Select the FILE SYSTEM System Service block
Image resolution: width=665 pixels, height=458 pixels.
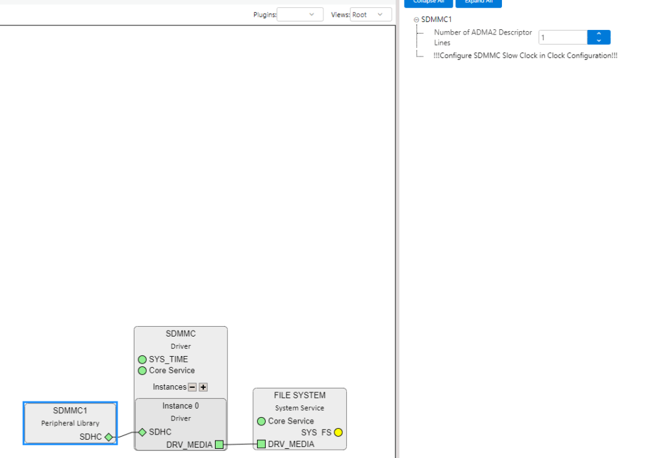299,401
